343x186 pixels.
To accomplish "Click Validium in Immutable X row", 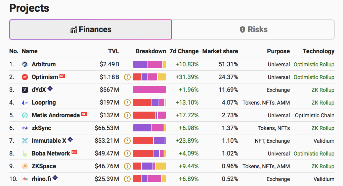I will point(324,141).
